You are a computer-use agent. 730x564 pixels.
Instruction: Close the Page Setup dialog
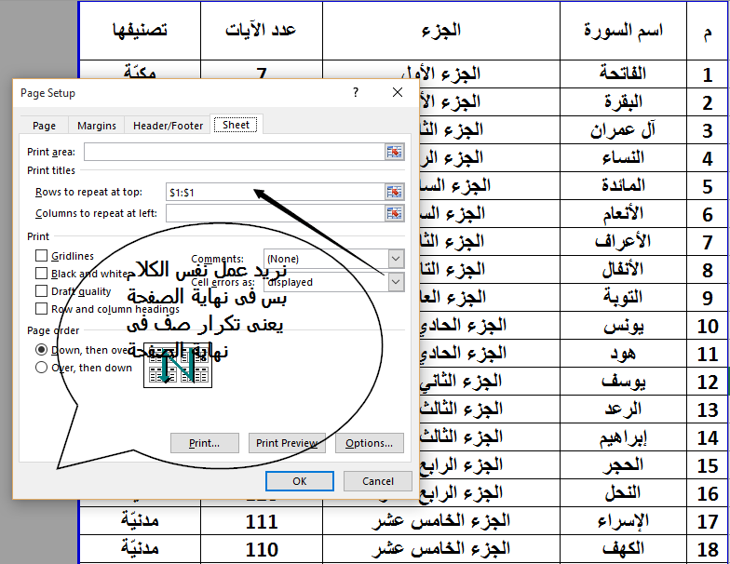(x=397, y=92)
